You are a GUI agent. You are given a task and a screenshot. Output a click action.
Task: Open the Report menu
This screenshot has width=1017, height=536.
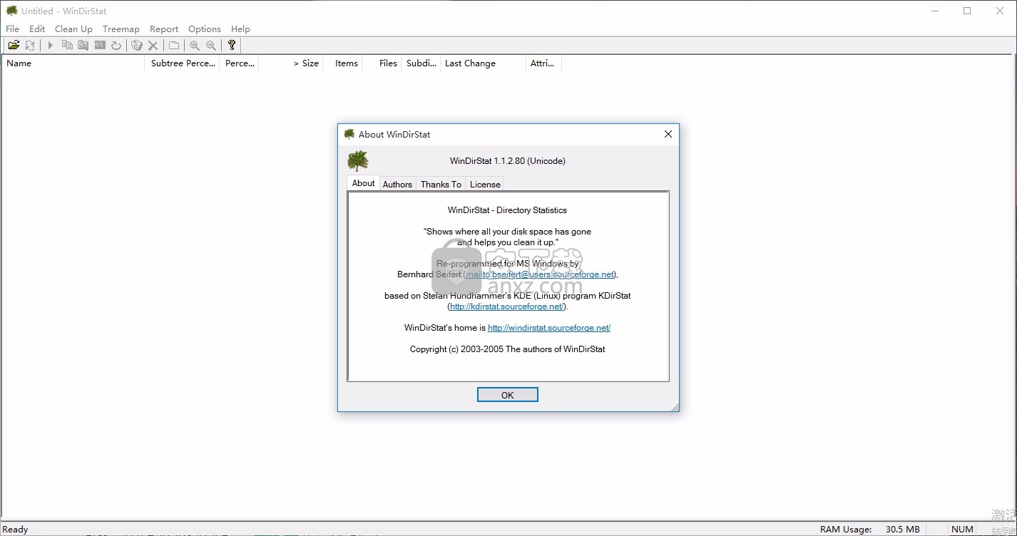point(164,29)
